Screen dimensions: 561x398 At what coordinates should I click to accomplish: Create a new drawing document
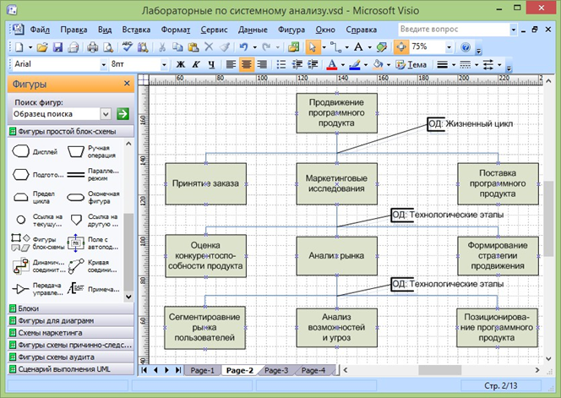click(x=19, y=46)
